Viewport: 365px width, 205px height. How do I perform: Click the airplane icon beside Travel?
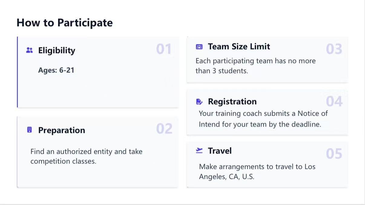[x=199, y=151]
